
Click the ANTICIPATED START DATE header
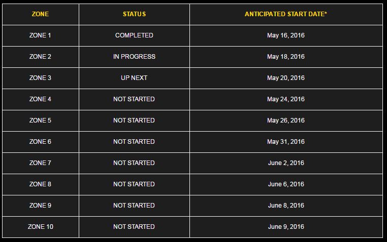pos(286,14)
